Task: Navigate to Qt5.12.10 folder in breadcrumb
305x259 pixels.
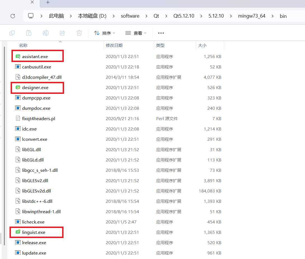Action: tap(184, 16)
